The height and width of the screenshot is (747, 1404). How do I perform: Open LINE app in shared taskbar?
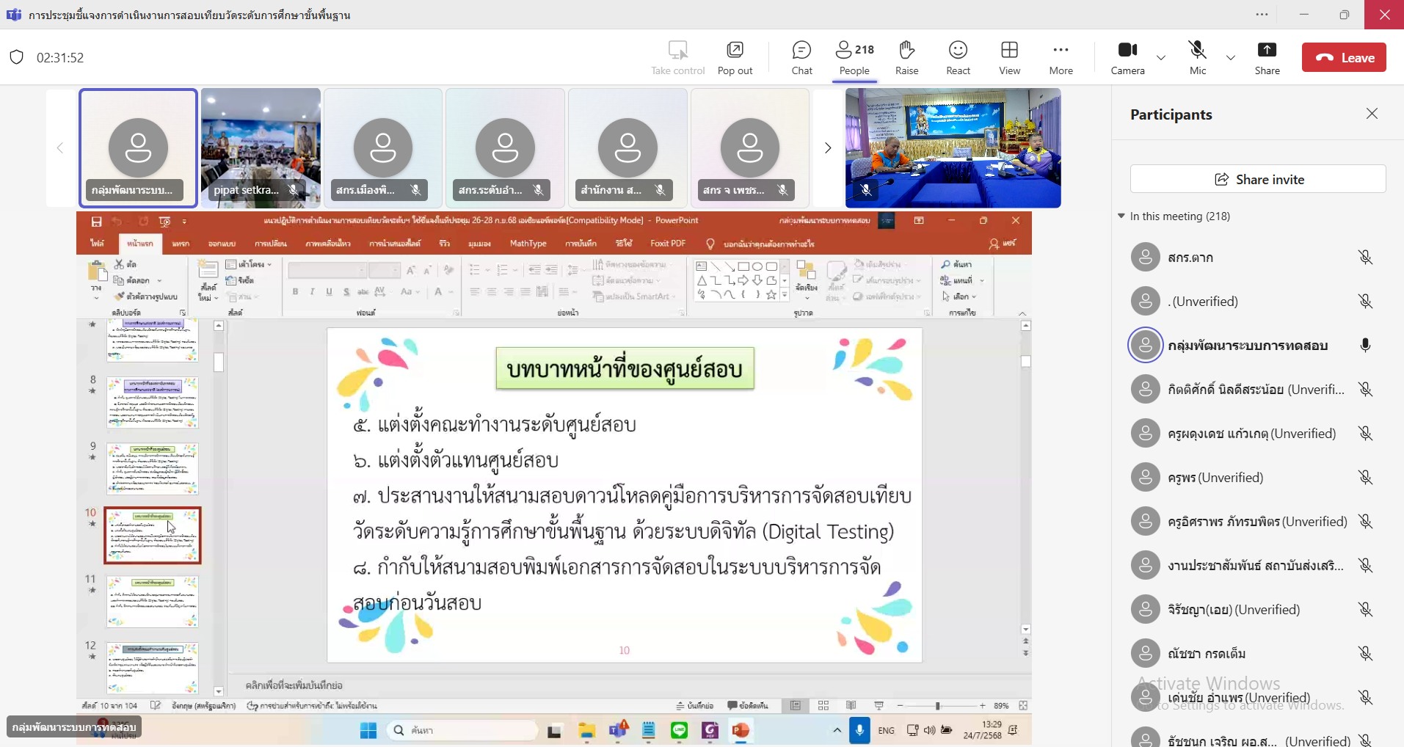click(680, 730)
